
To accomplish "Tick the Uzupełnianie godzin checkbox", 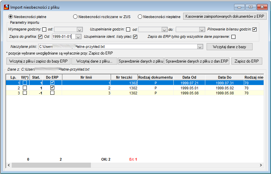I will 128,29.
